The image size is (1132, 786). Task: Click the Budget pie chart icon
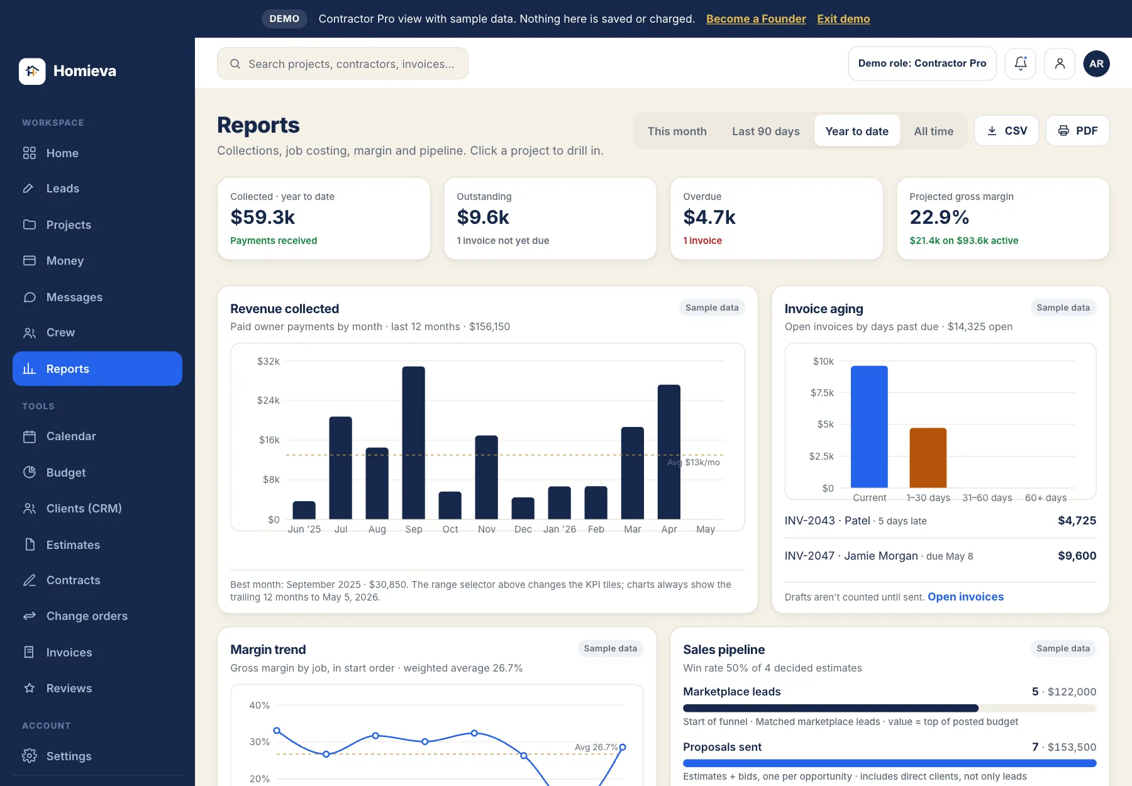(x=30, y=472)
